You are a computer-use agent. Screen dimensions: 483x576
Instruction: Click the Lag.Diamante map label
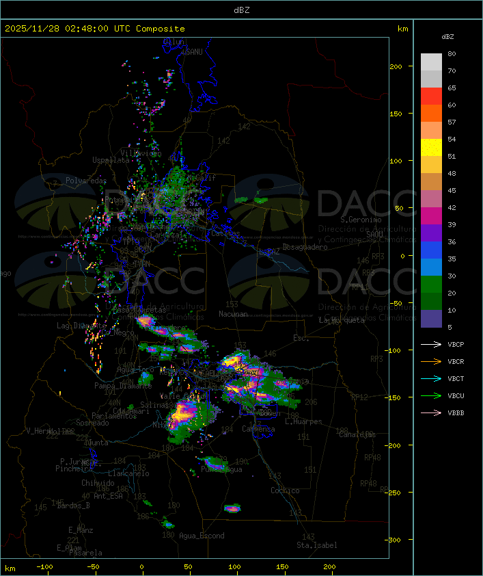pyautogui.click(x=81, y=326)
